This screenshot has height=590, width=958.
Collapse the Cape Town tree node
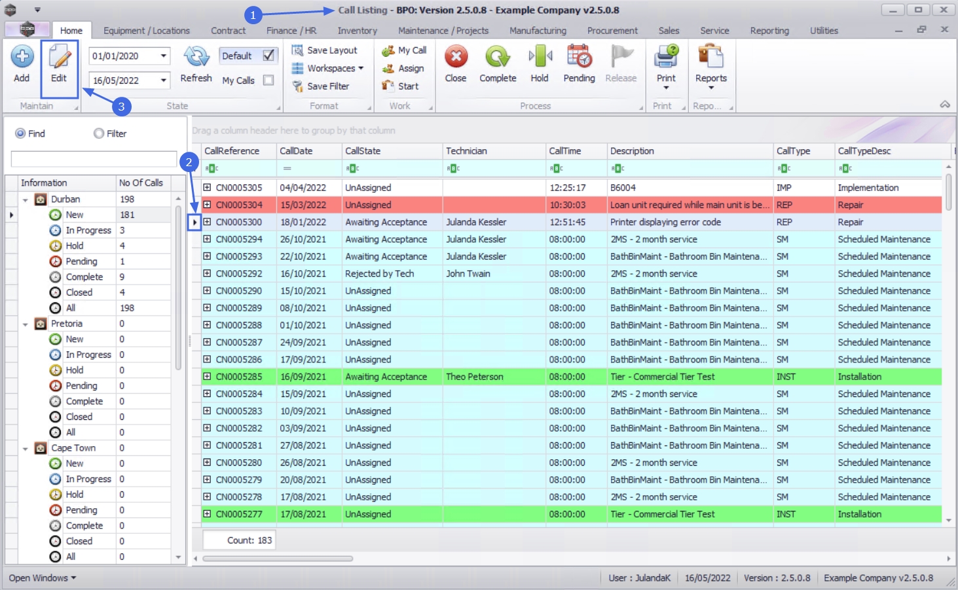pyautogui.click(x=25, y=448)
